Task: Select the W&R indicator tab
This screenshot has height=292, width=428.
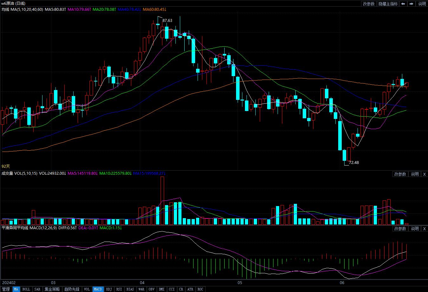Action: click(x=141, y=289)
